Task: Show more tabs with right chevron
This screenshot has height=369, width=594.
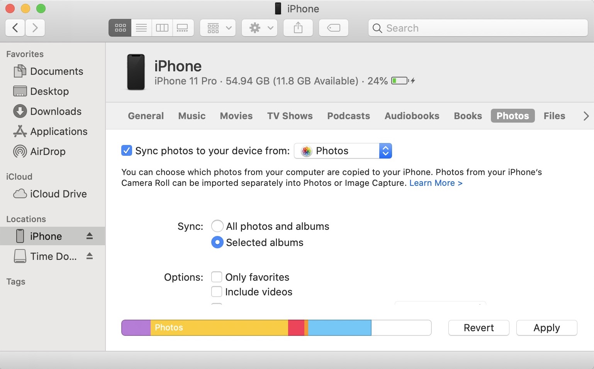Action: point(586,116)
